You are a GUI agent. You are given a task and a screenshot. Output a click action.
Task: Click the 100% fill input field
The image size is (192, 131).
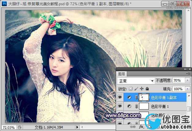179,89
